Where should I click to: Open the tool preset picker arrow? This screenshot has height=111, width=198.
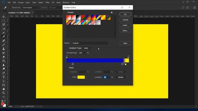pyautogui.click(x=8, y=8)
